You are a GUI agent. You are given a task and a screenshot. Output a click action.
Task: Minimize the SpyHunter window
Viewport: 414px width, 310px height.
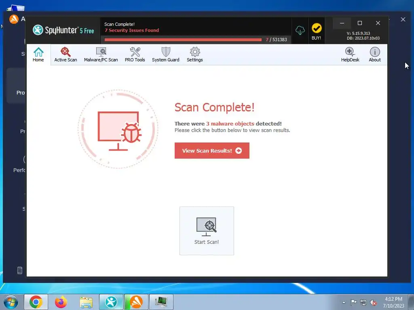tap(342, 23)
